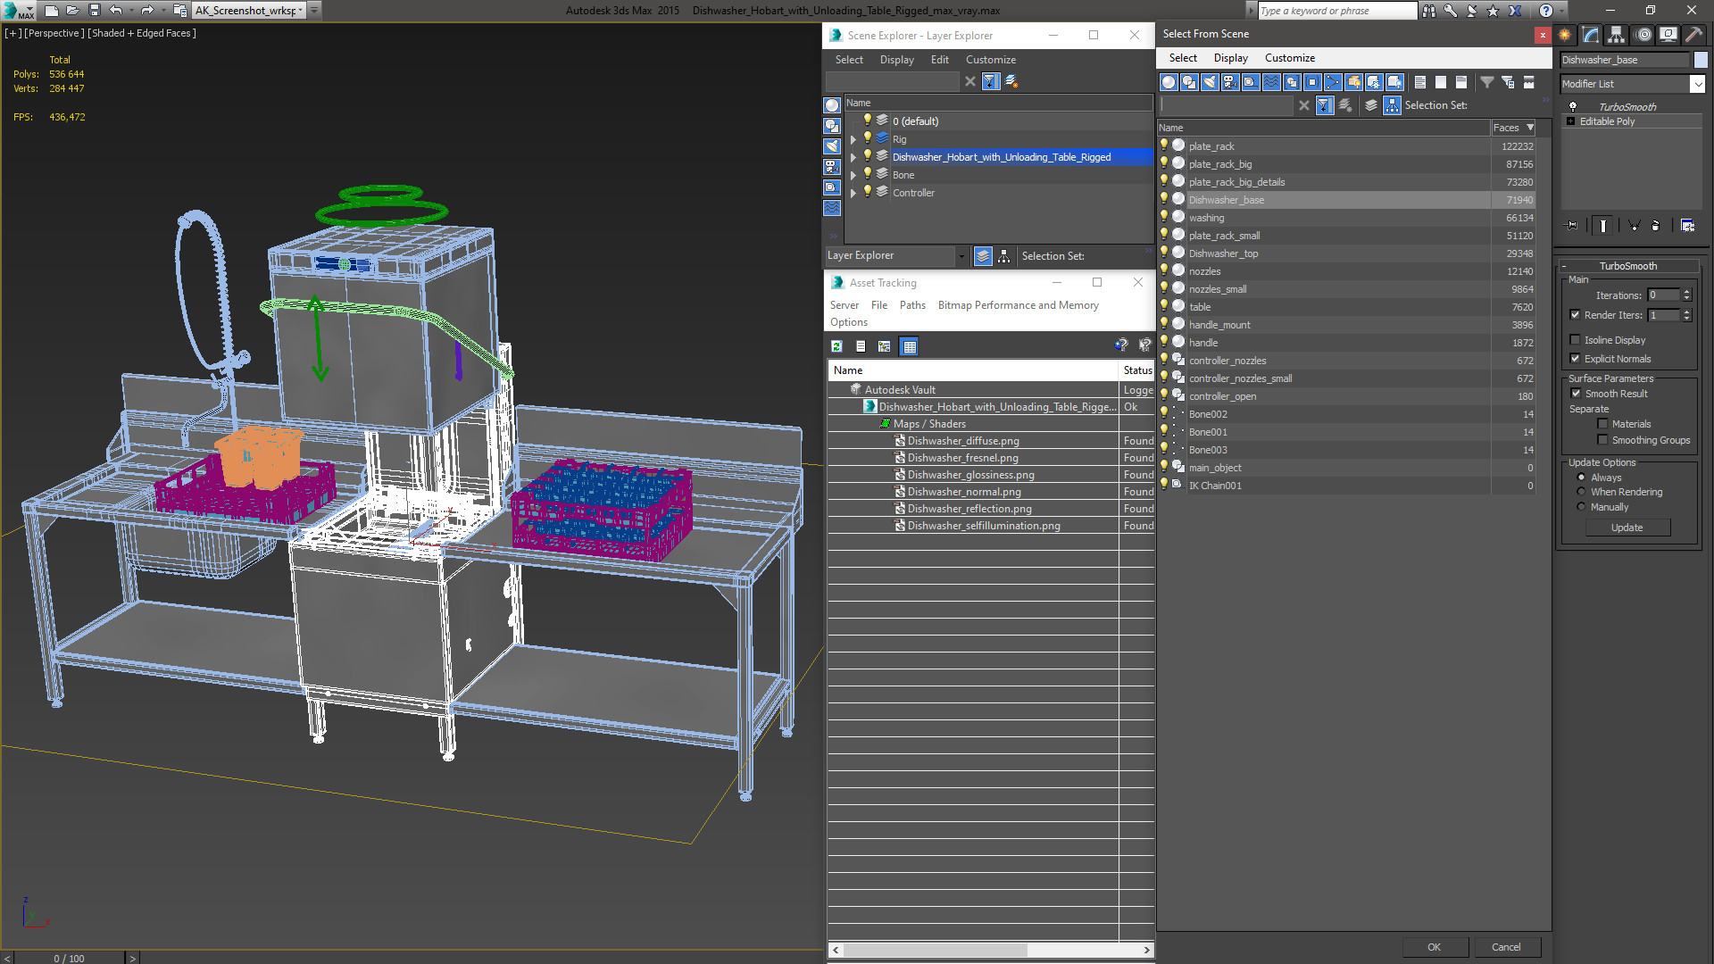Screen dimensions: 1714x964
Task: Select Always update option
Action: pos(1581,478)
